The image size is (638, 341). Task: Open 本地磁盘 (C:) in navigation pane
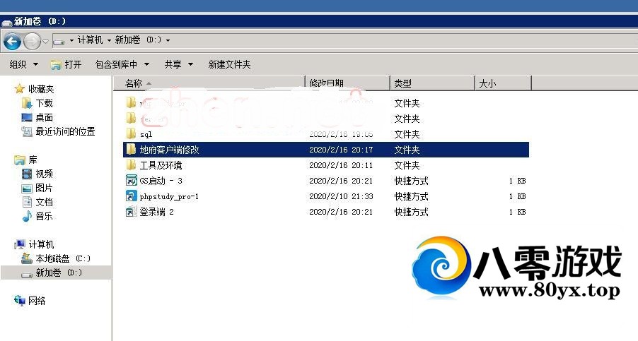pyautogui.click(x=63, y=258)
